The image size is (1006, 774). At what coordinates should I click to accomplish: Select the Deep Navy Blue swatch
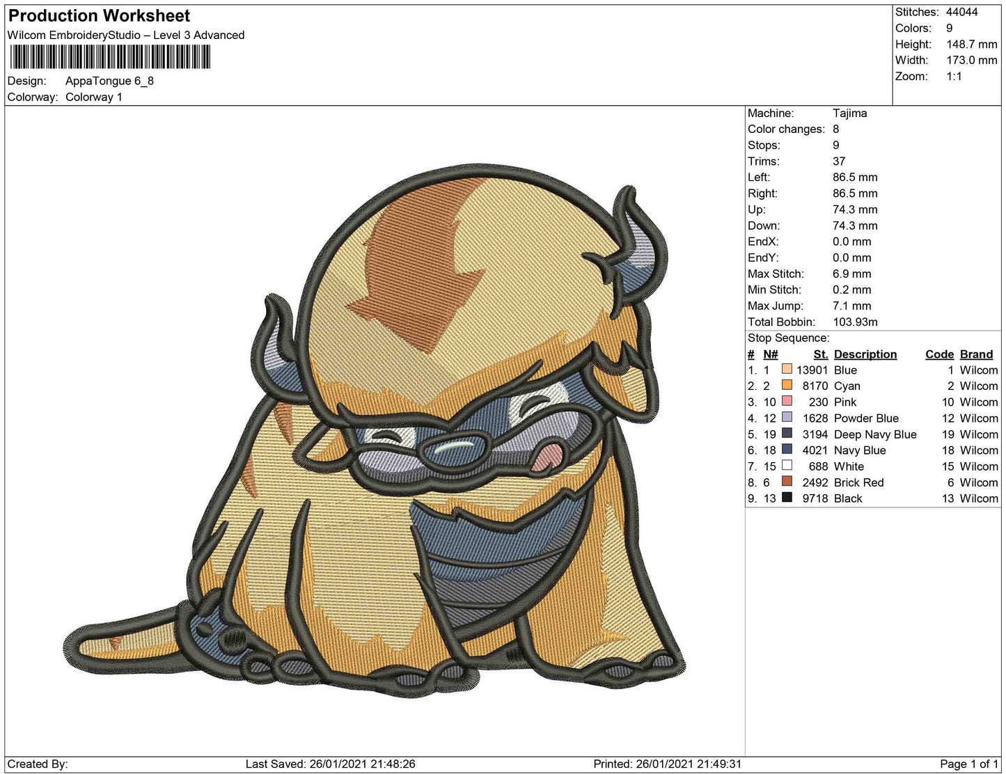787,434
